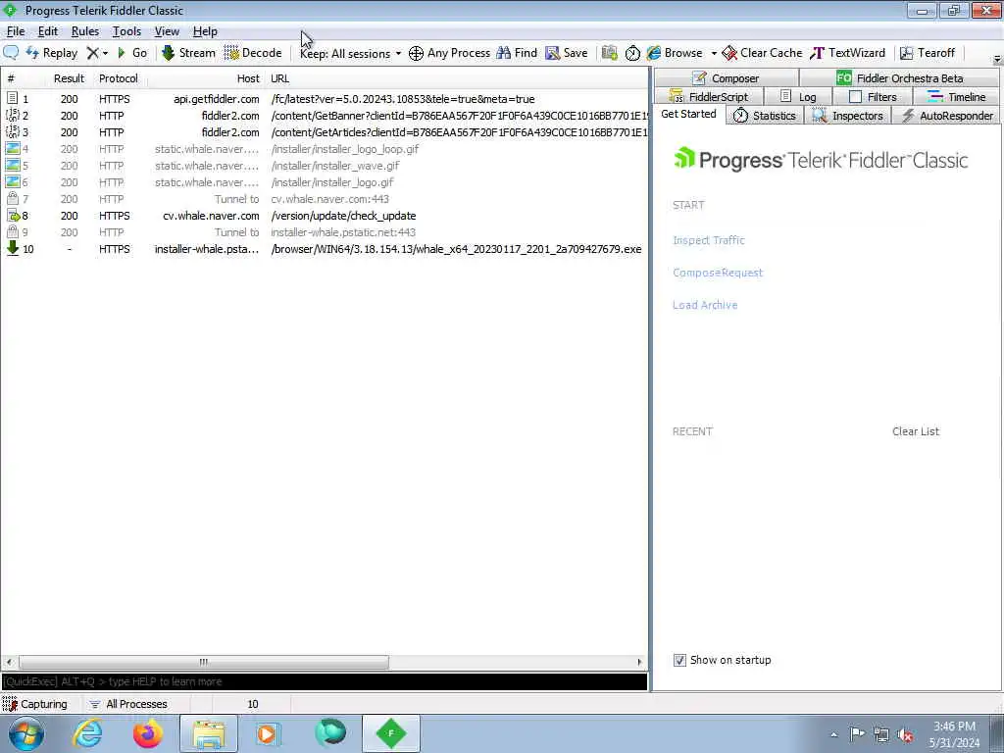Click the session list horizontal scrollbar thumb

click(x=203, y=662)
